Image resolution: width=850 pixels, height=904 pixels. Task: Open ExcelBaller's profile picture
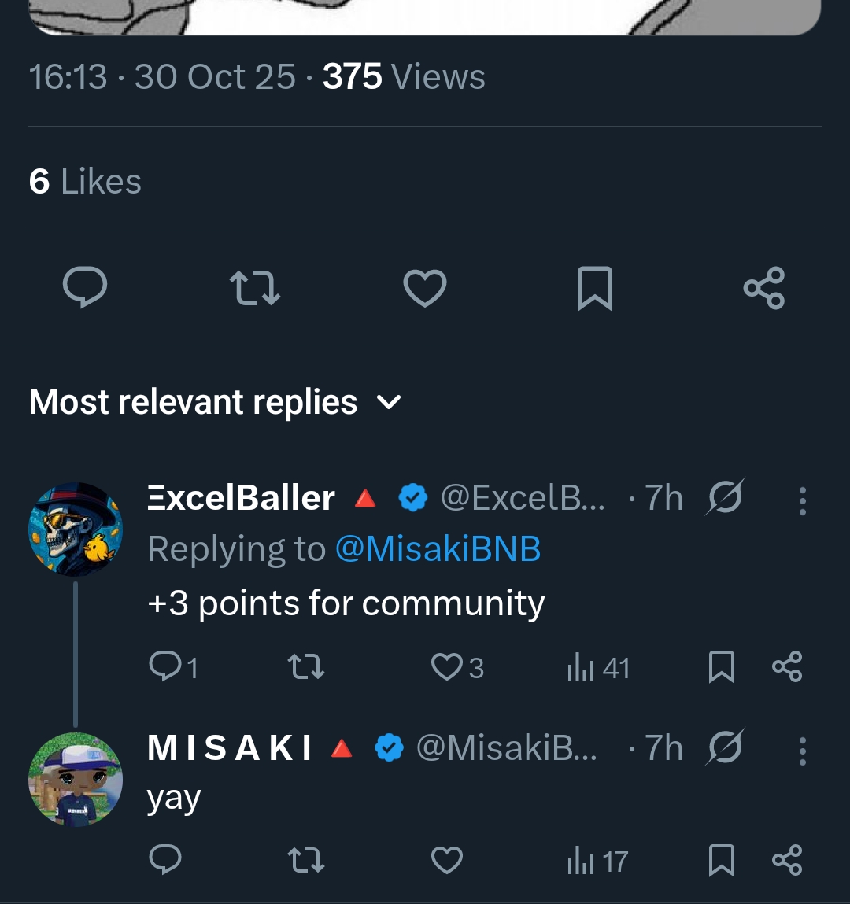[x=76, y=529]
